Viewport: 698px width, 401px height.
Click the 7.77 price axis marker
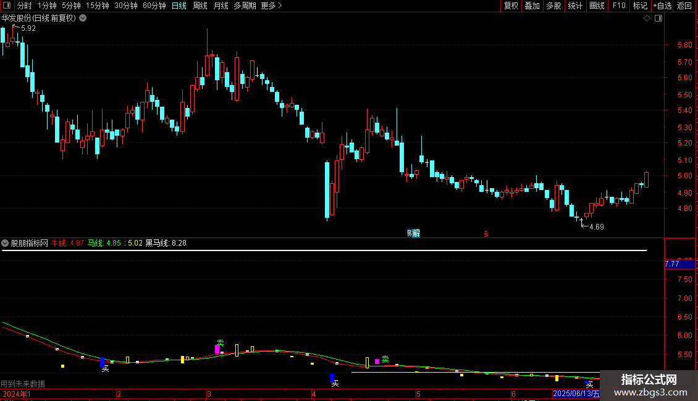click(679, 264)
